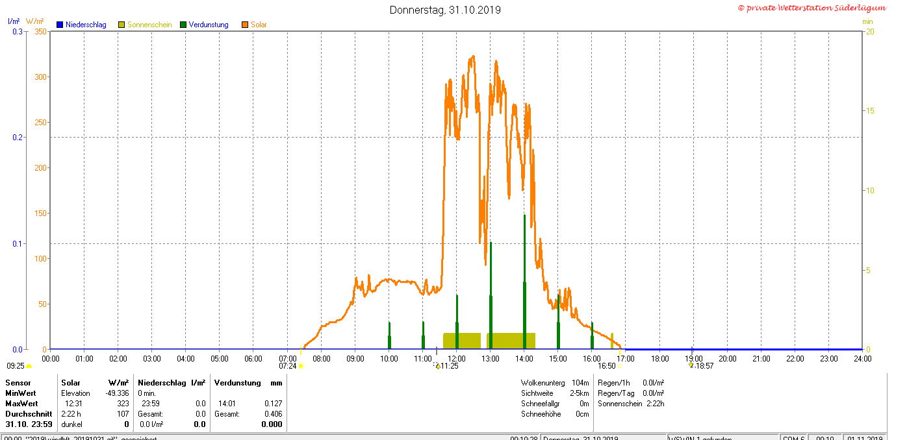Screen dimensions: 907x440
Task: Click the sunrise marker at 07:24
Action: tap(300, 366)
